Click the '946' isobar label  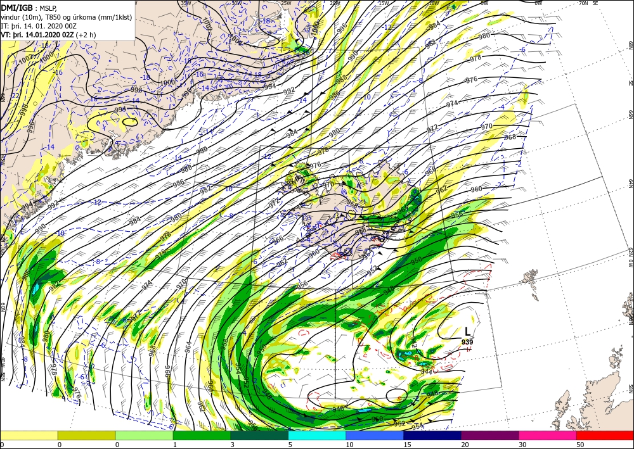tap(338, 408)
